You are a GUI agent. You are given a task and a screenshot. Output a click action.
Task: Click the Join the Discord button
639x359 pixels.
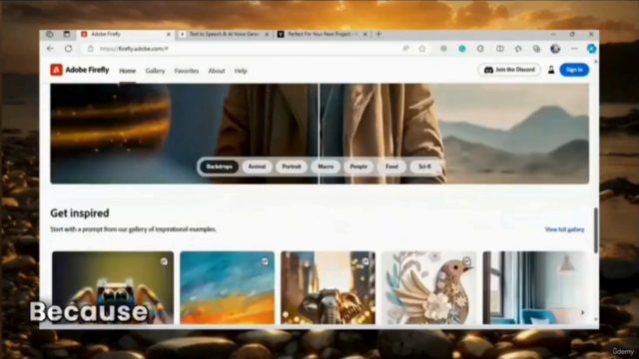509,70
